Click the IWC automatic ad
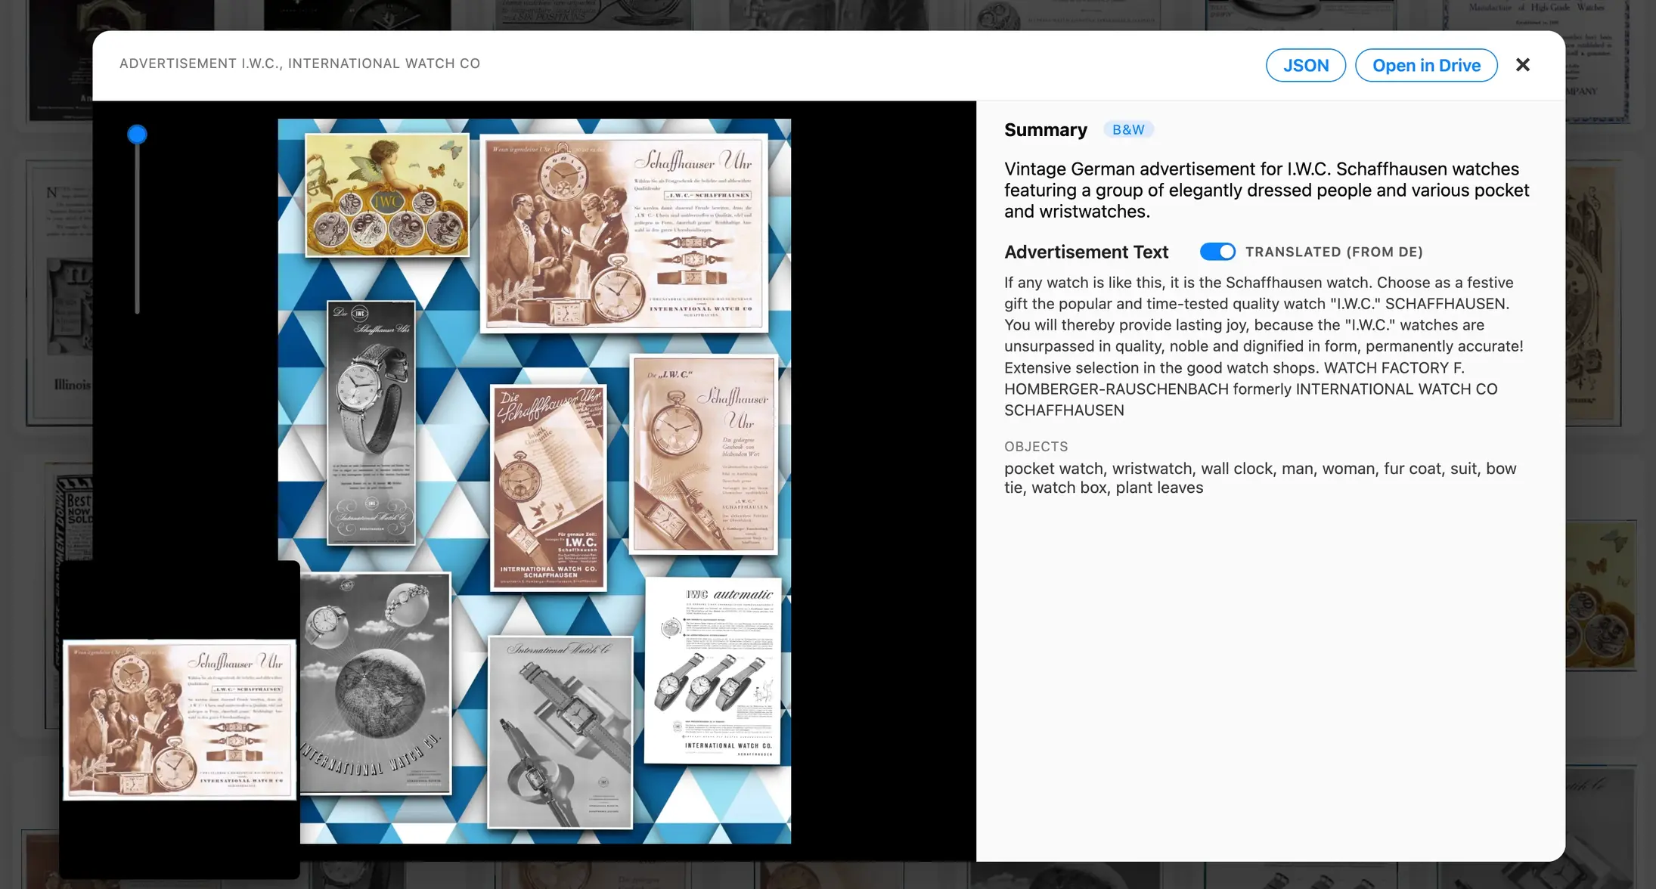Image resolution: width=1656 pixels, height=889 pixels. pos(712,671)
